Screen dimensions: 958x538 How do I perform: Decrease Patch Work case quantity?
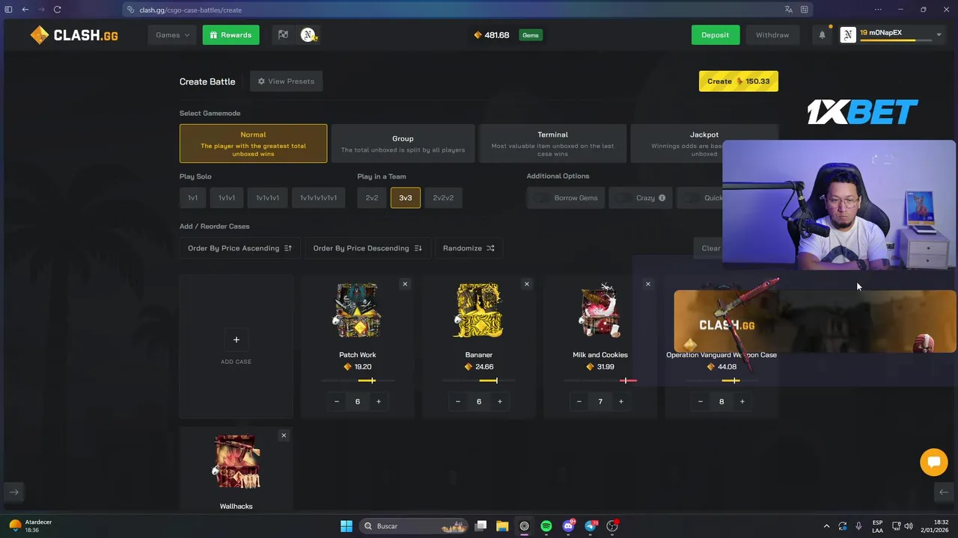point(337,401)
